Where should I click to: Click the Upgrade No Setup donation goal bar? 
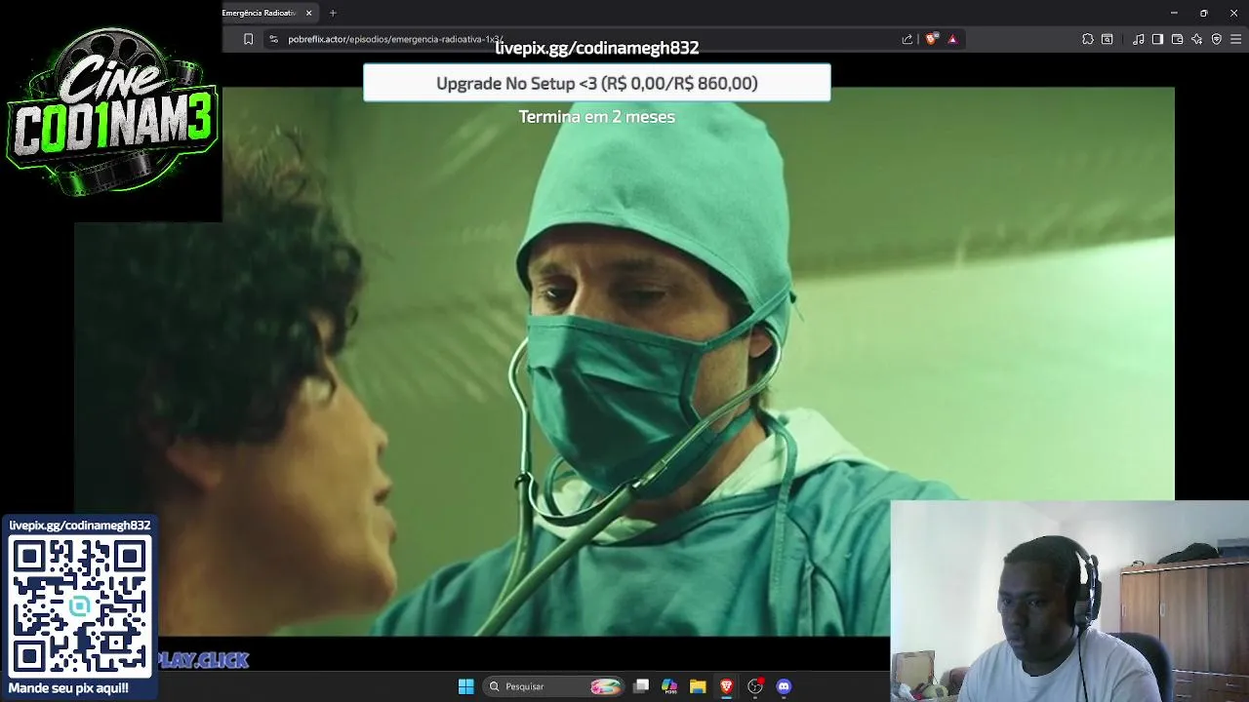point(597,83)
